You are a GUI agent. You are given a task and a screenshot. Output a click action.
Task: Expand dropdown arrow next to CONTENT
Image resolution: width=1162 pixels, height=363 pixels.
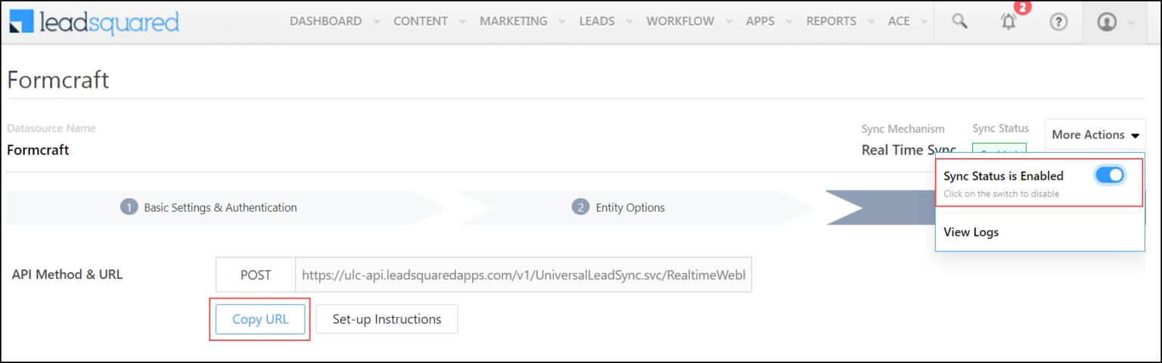point(462,22)
